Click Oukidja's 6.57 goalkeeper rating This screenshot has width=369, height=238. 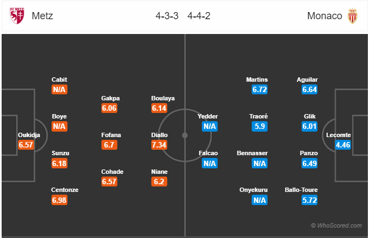coord(26,145)
